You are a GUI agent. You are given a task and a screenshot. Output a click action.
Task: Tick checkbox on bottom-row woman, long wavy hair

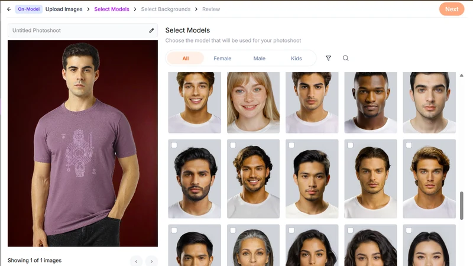click(x=291, y=231)
